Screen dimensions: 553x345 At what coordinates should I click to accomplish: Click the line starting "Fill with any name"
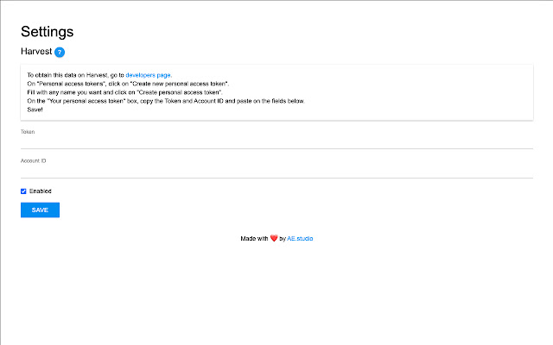coord(124,92)
